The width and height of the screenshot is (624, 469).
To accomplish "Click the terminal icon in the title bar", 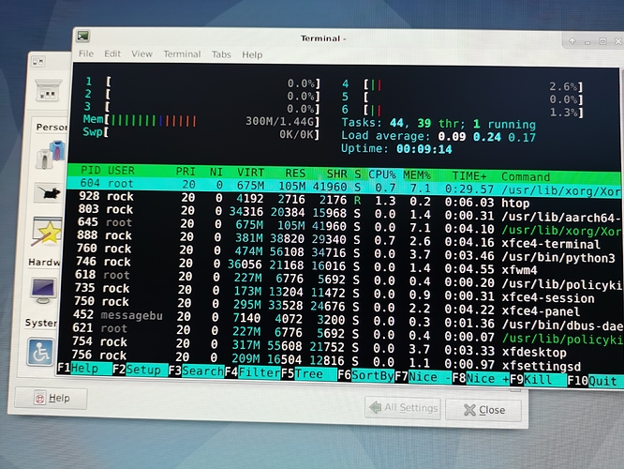I will [83, 37].
